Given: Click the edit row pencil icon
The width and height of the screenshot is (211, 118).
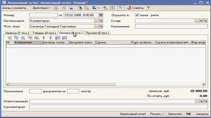Looking at the screenshot, I should tap(23, 38).
